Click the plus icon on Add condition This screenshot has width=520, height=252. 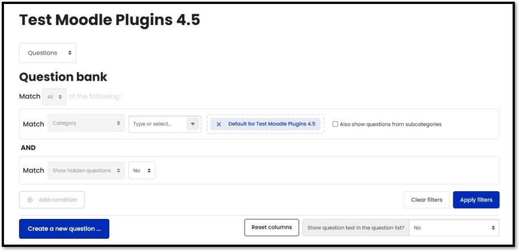click(x=30, y=200)
